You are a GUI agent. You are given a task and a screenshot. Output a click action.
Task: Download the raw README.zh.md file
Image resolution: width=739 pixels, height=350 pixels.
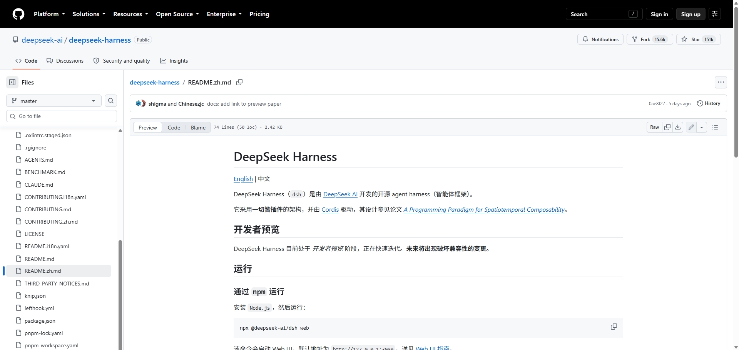(678, 127)
